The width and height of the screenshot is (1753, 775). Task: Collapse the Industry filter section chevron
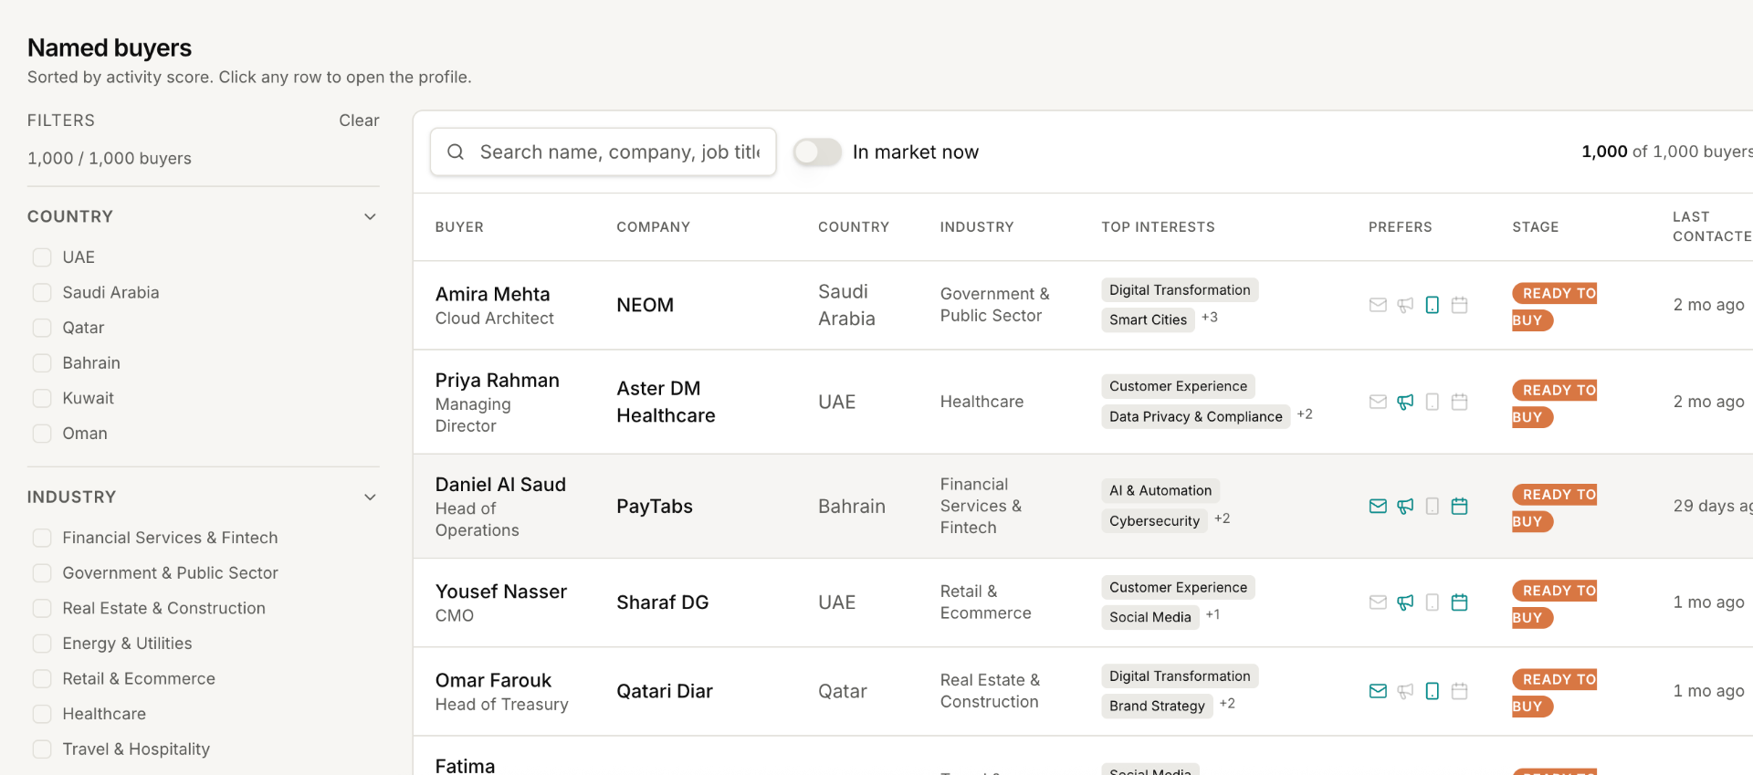click(x=370, y=497)
